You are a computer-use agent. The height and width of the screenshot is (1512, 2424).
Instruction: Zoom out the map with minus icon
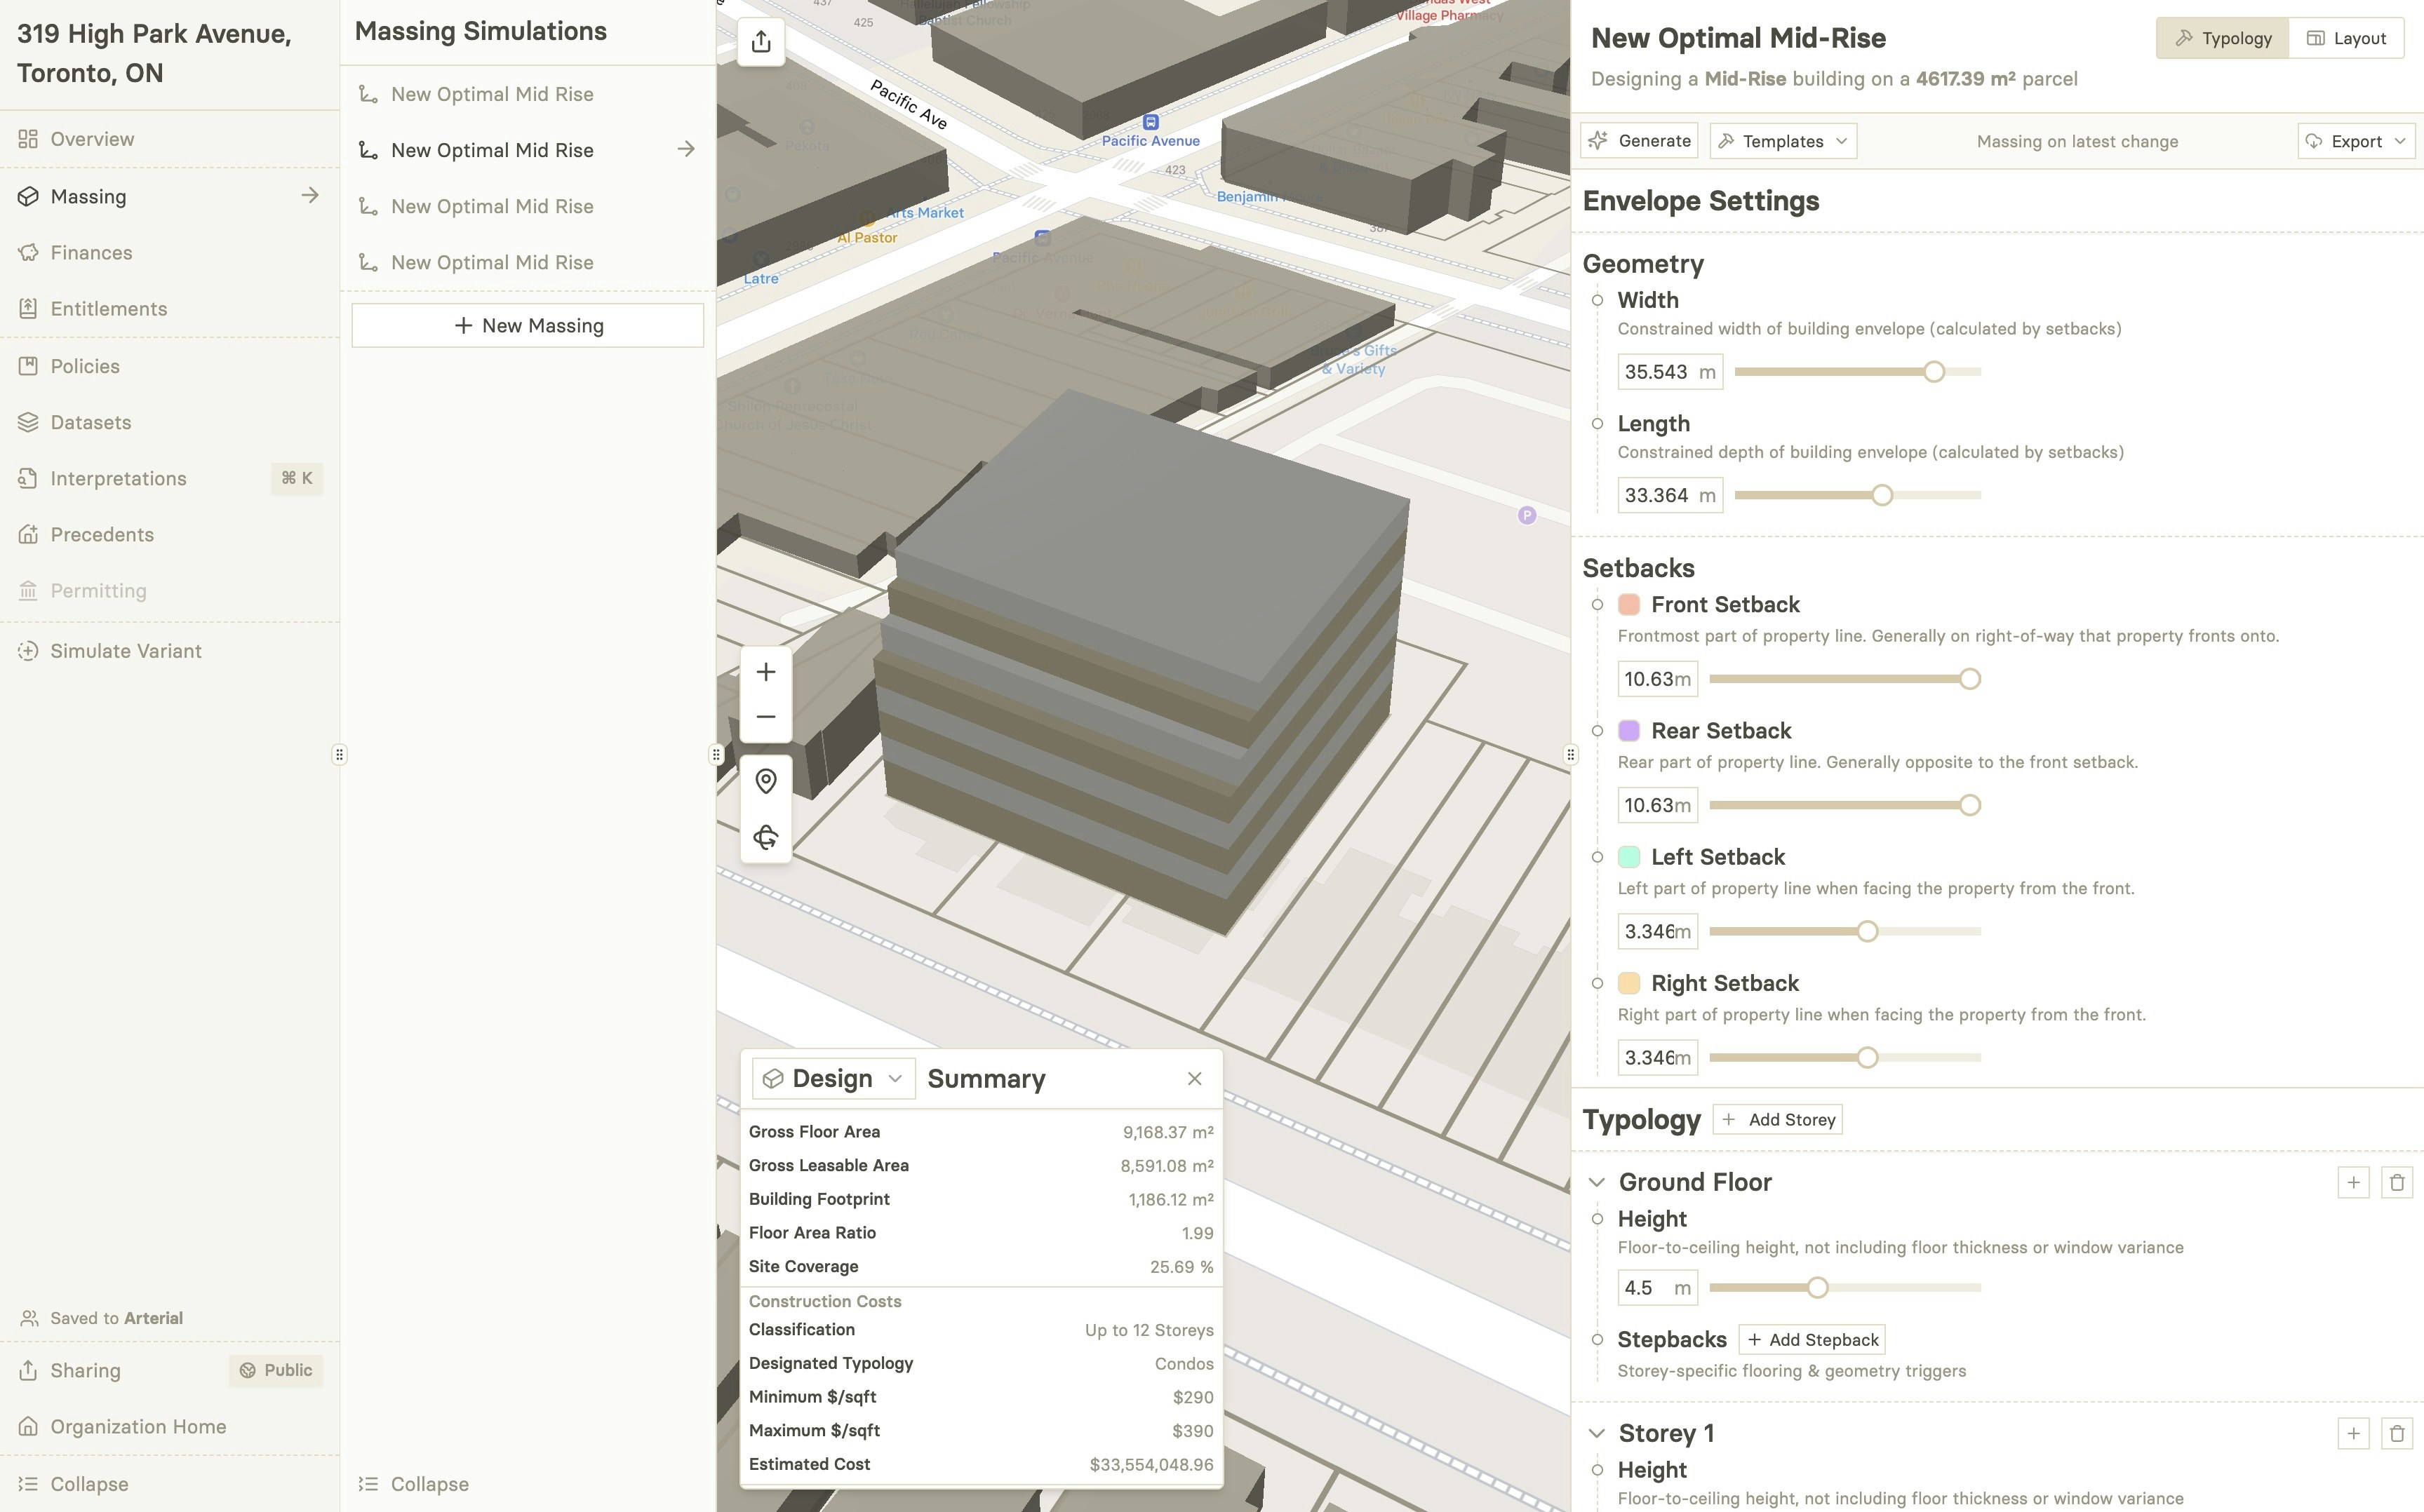765,717
